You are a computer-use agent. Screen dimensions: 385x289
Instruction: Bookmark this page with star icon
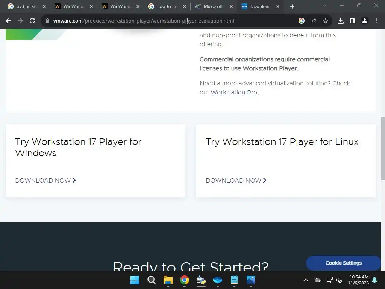(x=326, y=21)
